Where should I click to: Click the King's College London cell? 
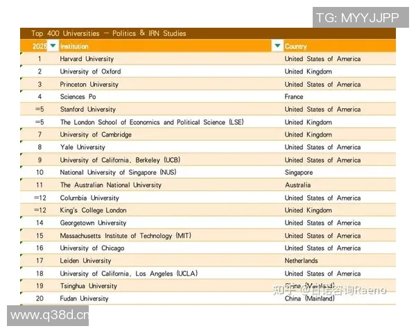(93, 210)
